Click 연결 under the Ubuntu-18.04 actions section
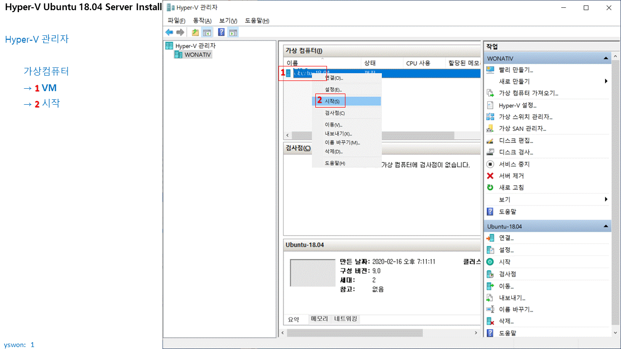 [x=506, y=238]
